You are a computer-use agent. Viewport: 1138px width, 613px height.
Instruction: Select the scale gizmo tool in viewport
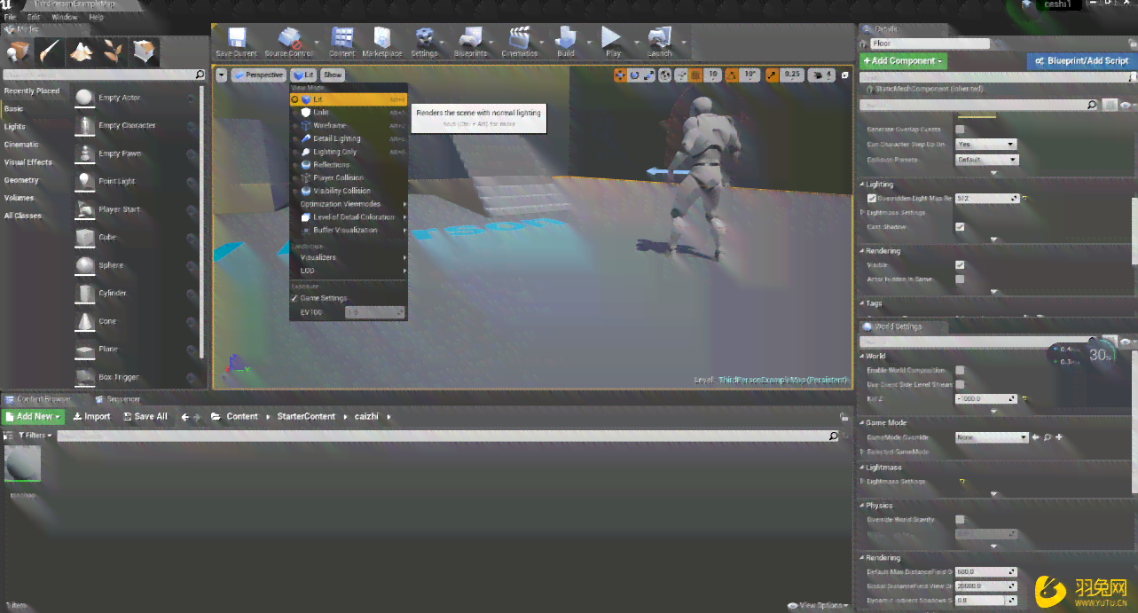648,75
